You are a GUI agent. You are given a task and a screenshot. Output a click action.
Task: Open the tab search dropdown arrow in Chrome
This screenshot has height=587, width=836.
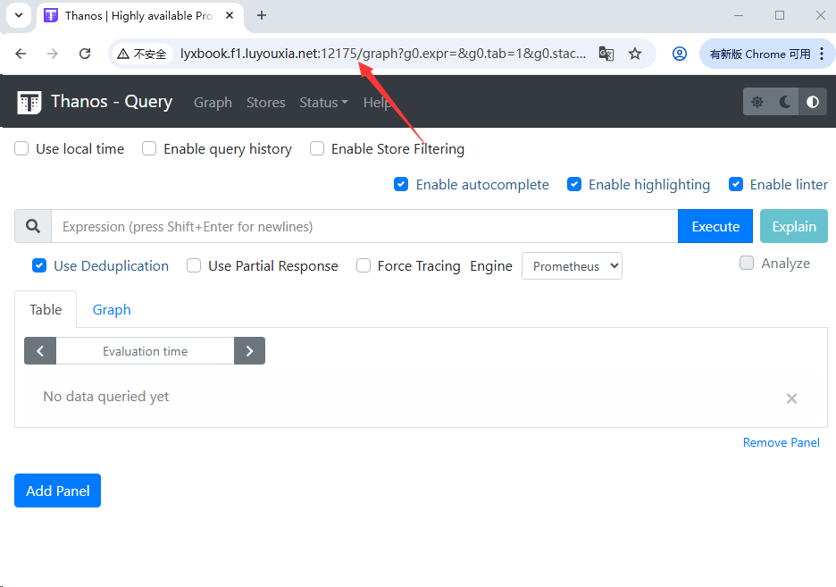[19, 15]
